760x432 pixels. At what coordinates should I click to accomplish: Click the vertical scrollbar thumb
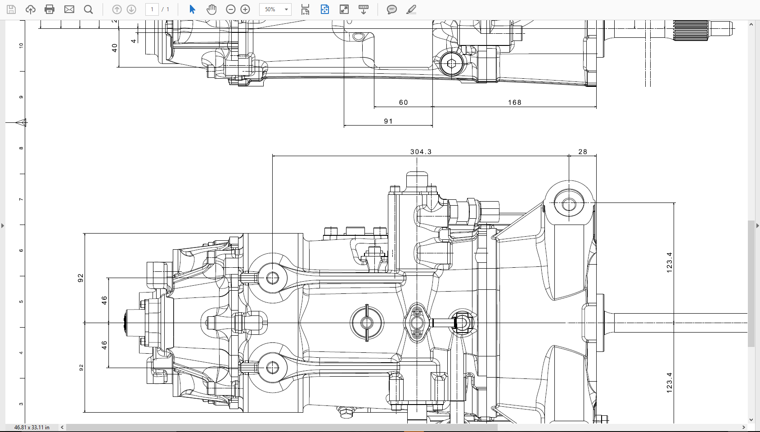pyautogui.click(x=751, y=283)
